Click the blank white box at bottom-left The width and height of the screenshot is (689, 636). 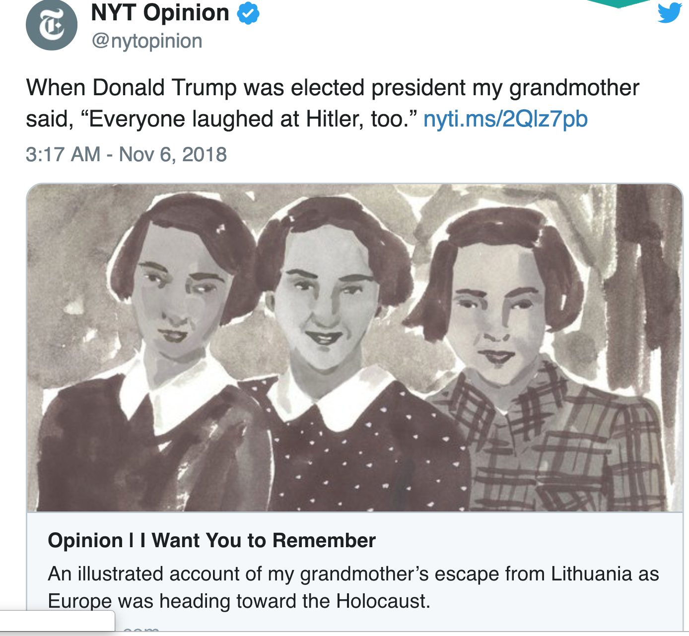pos(57,621)
